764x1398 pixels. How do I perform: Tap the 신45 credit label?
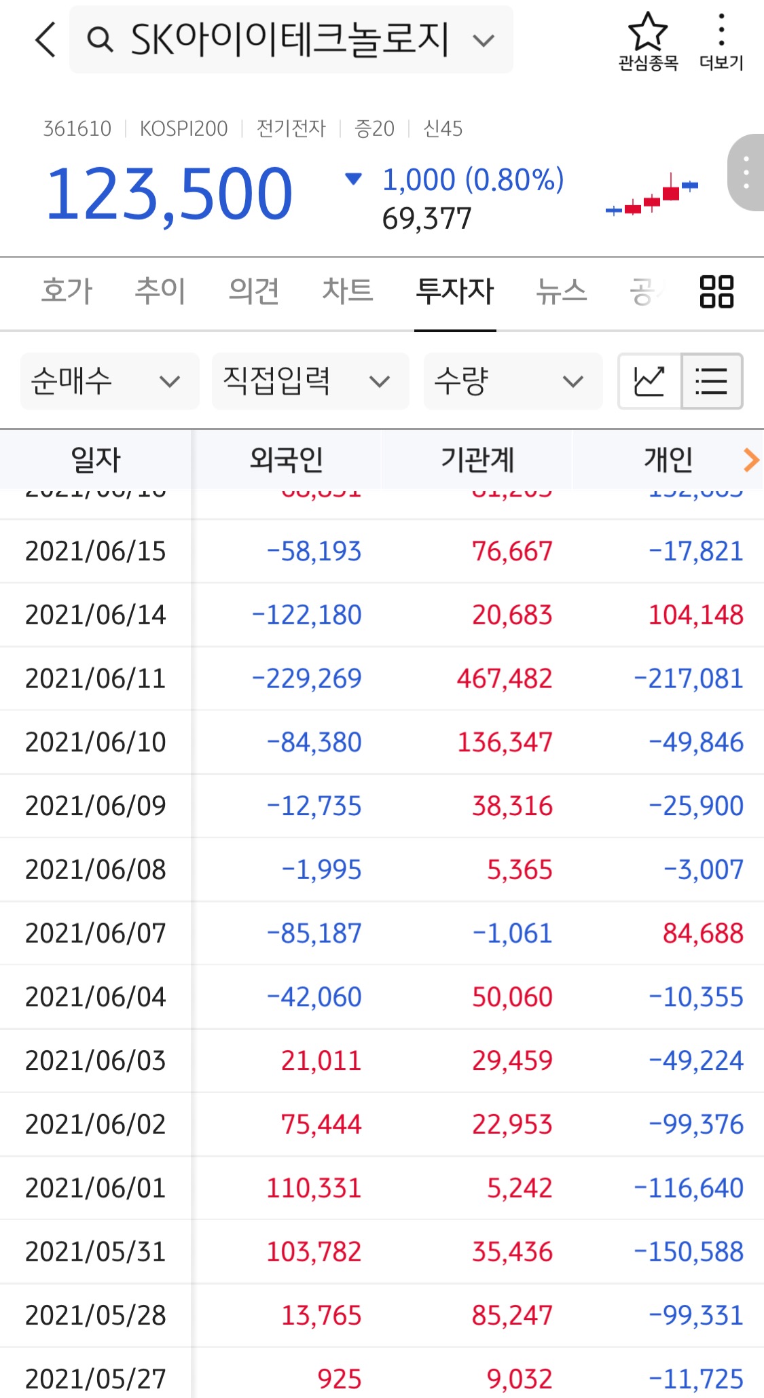tap(443, 128)
